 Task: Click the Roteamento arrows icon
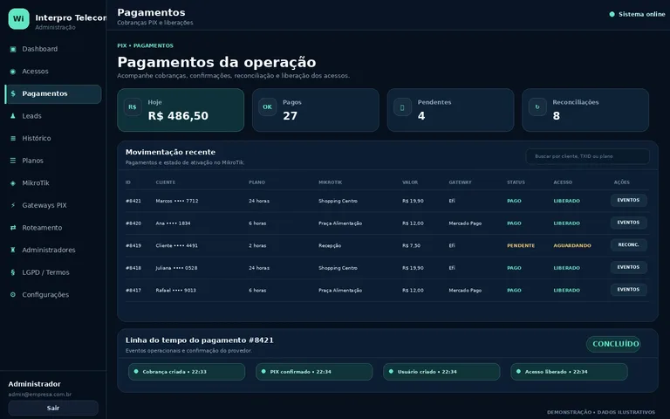tap(13, 228)
